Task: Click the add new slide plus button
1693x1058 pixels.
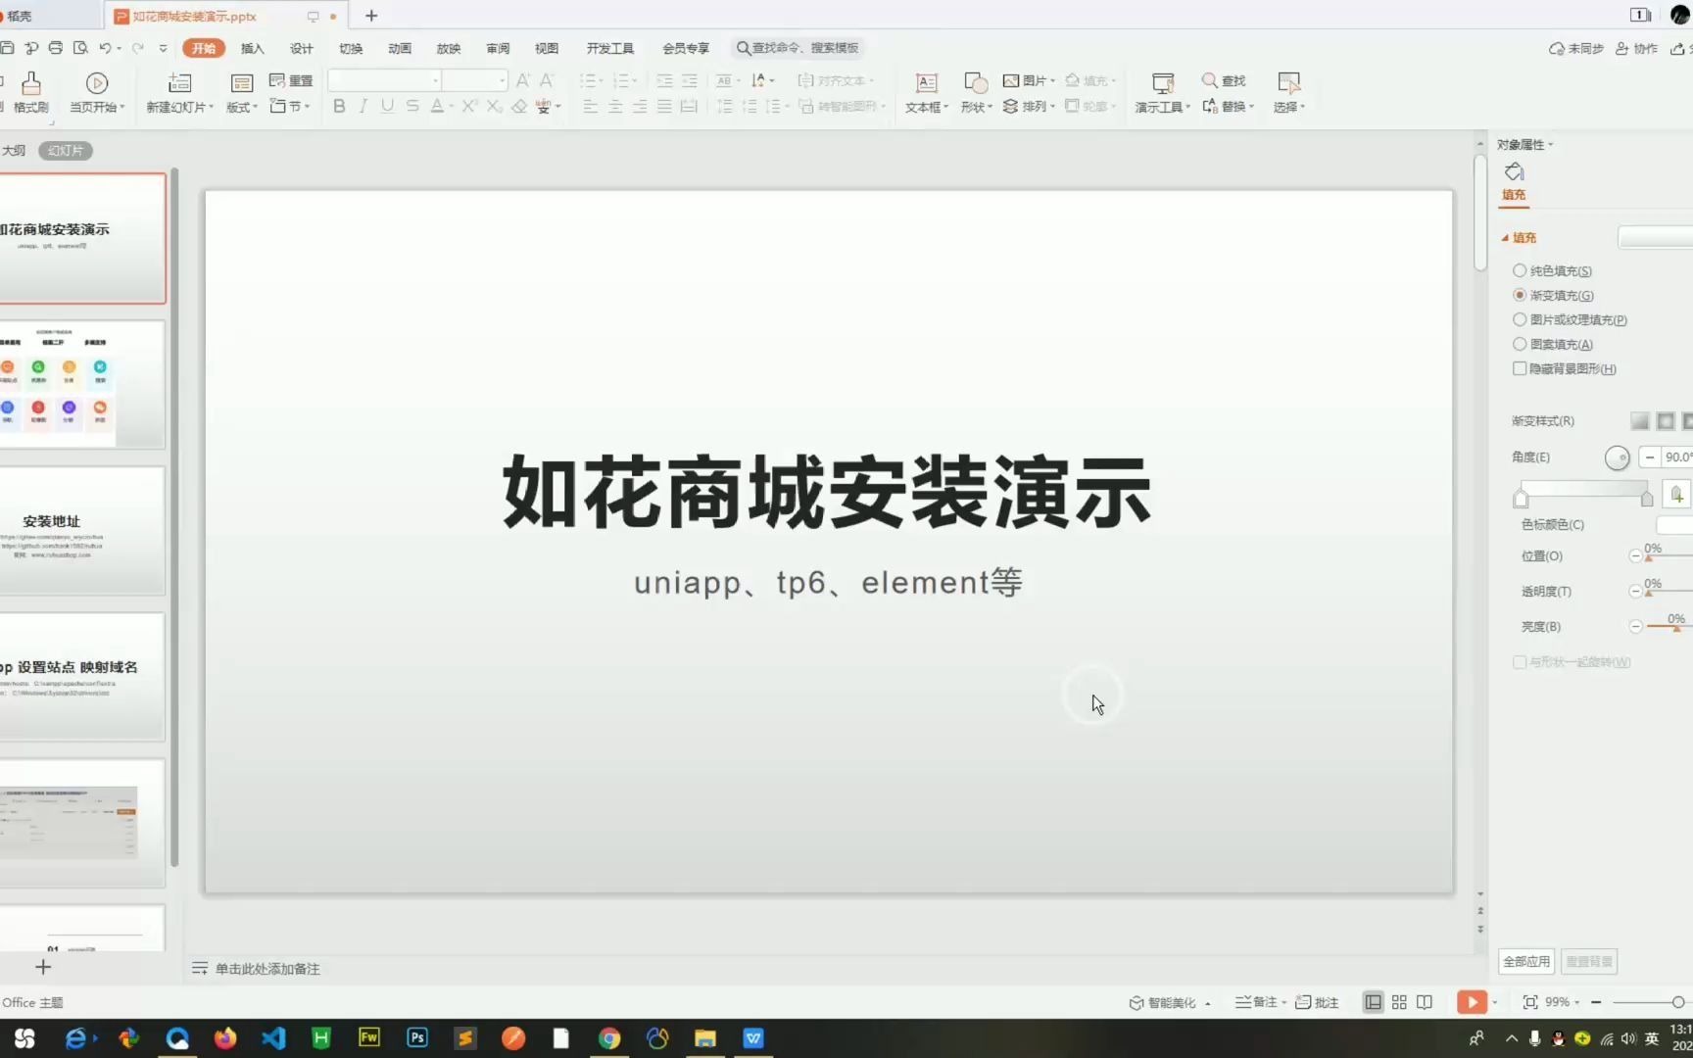Action: 43,967
